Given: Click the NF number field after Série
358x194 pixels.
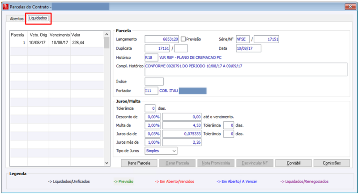Looking at the screenshot, I should pos(266,39).
